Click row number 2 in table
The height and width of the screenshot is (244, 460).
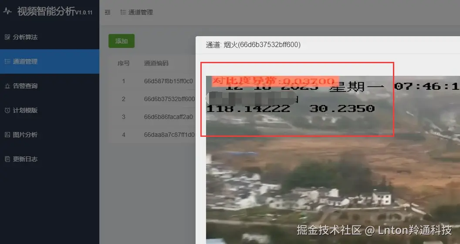pyautogui.click(x=124, y=99)
